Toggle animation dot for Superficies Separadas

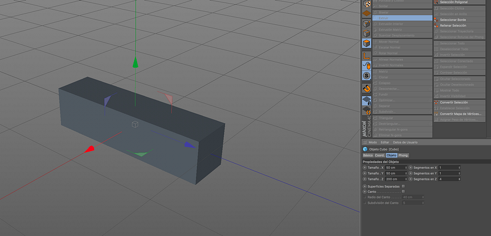coord(365,186)
